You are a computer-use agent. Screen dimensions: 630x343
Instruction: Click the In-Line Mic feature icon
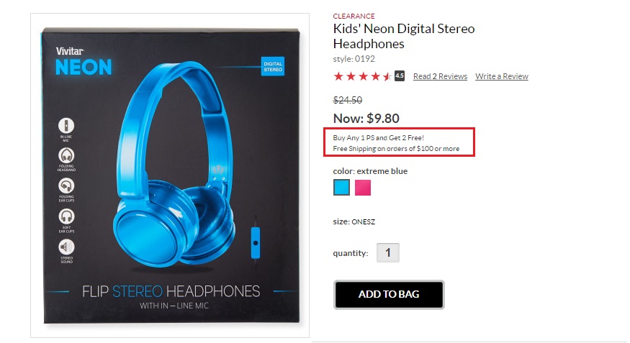pyautogui.click(x=66, y=124)
